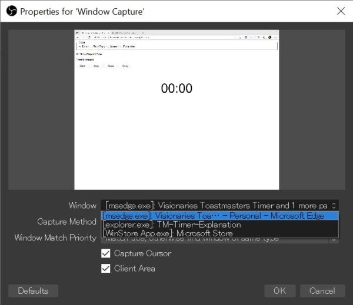This screenshot has height=305, width=353.
Task: Cancel the properties dialog
Action: (322, 291)
